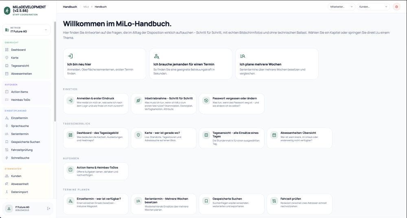Click the route icon of 'Fahrzeit prüfen' card
The height and width of the screenshot is (218, 407).
pos(274,201)
